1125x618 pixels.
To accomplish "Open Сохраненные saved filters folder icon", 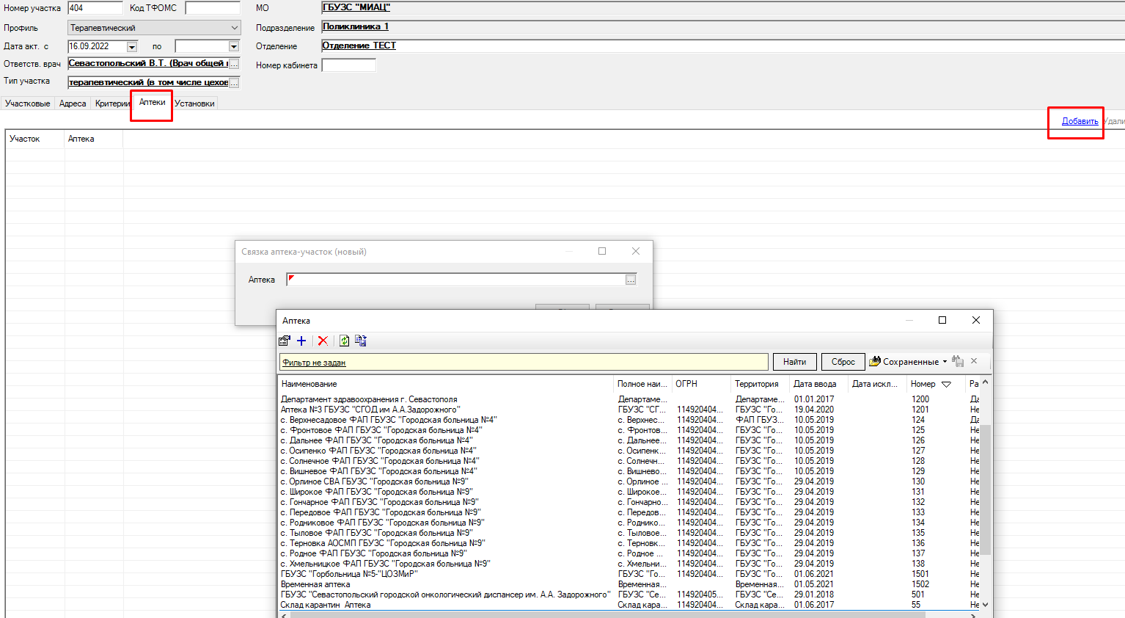I will click(874, 361).
